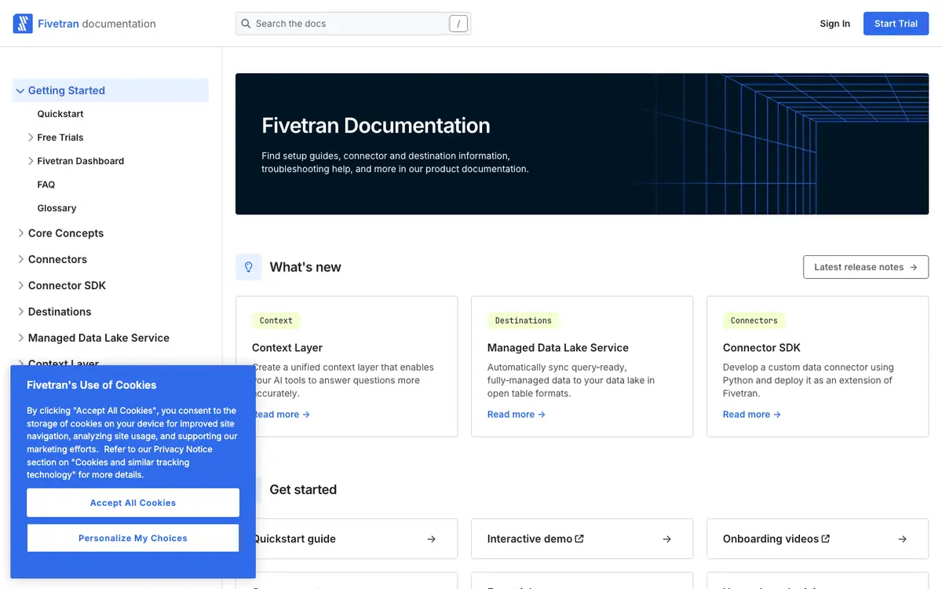Click the arrow on Quickstart guide card
Screen dimensions: 942x589
(x=431, y=539)
